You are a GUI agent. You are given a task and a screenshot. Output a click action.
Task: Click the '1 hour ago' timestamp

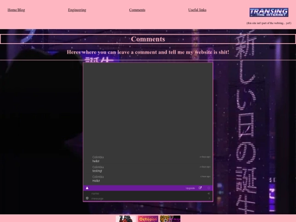pos(205,177)
